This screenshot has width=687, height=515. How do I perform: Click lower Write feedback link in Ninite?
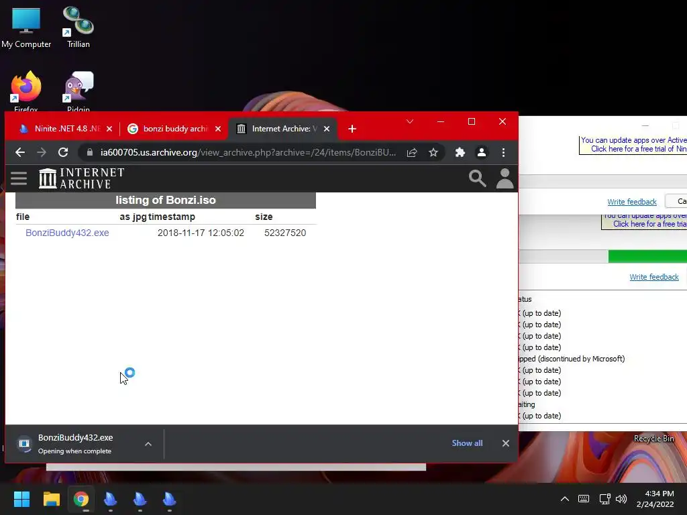pos(653,277)
